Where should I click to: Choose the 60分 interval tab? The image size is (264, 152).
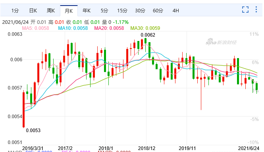[158, 11]
